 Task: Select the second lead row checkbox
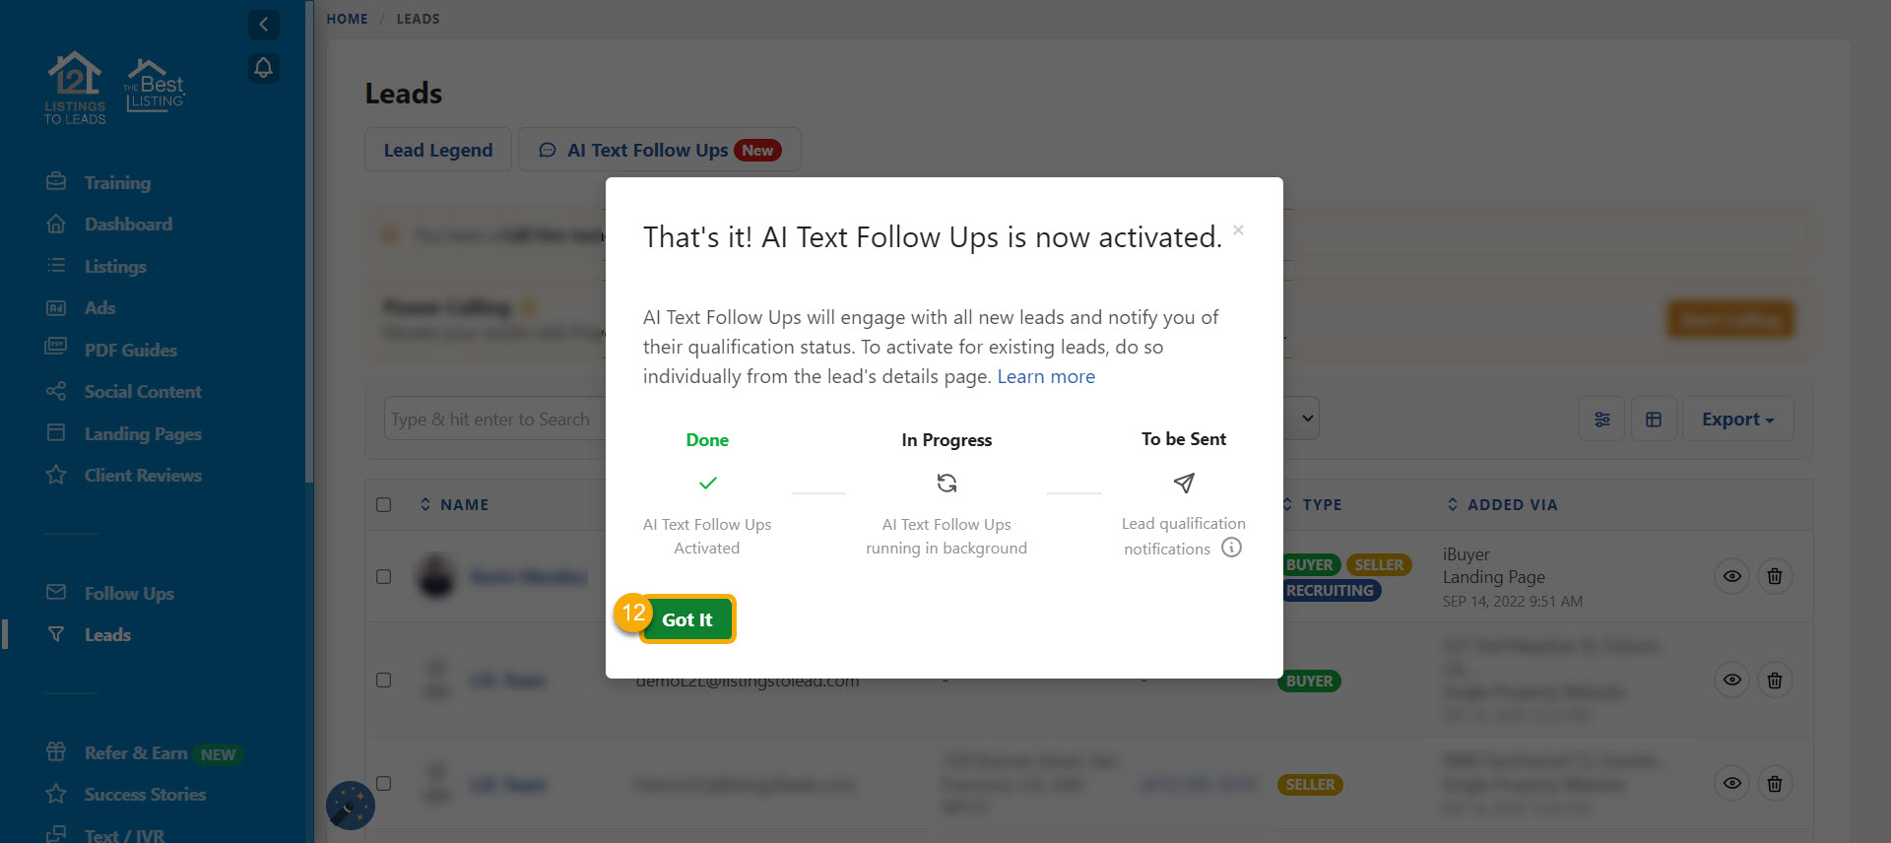pyautogui.click(x=384, y=681)
